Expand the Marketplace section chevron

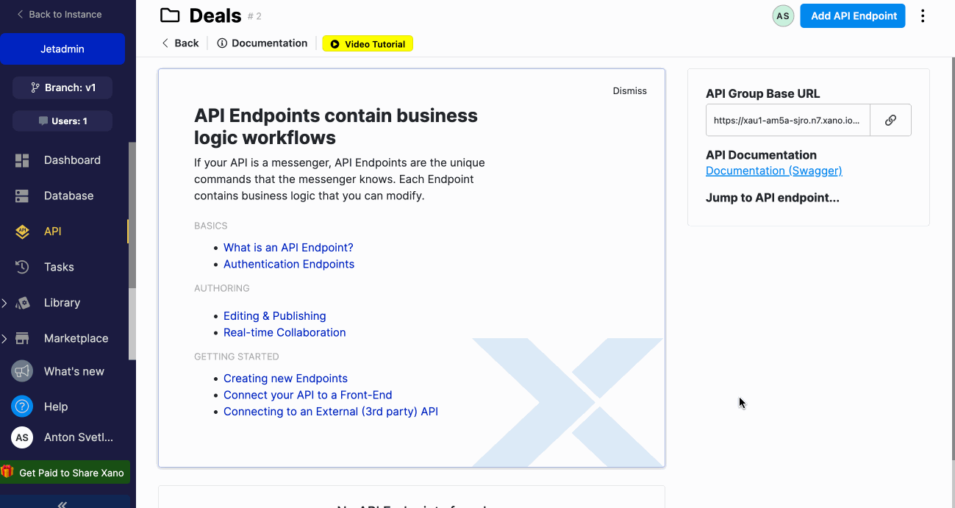(x=4, y=339)
